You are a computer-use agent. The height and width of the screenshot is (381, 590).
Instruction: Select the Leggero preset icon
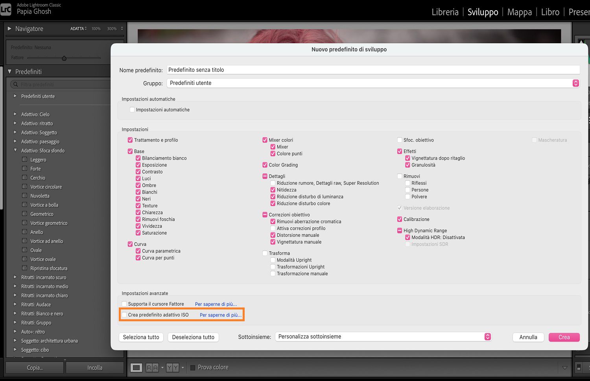click(x=24, y=160)
